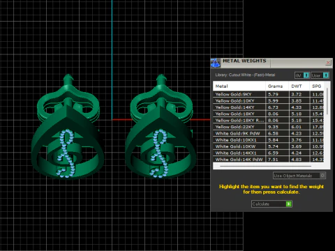
Task: Click the 9.35 grams value
Action: click(x=273, y=127)
